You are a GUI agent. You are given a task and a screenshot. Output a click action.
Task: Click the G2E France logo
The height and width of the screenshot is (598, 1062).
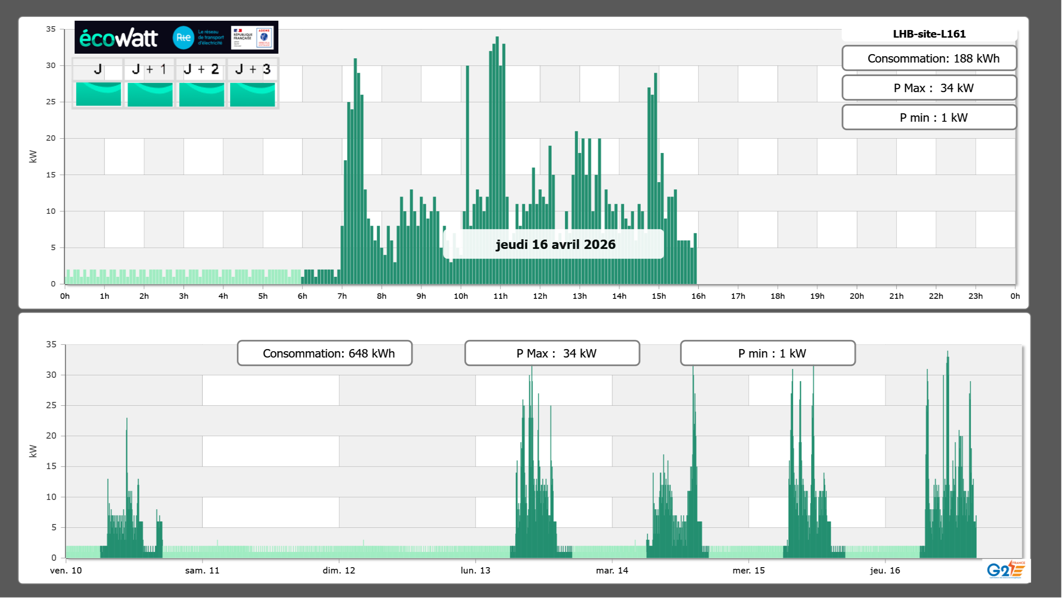click(1006, 570)
